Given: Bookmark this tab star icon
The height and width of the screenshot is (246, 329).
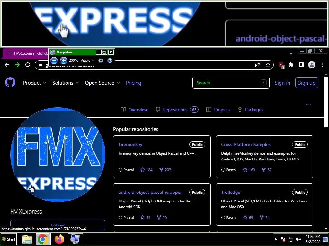Looking at the screenshot, I should pyautogui.click(x=268, y=65).
